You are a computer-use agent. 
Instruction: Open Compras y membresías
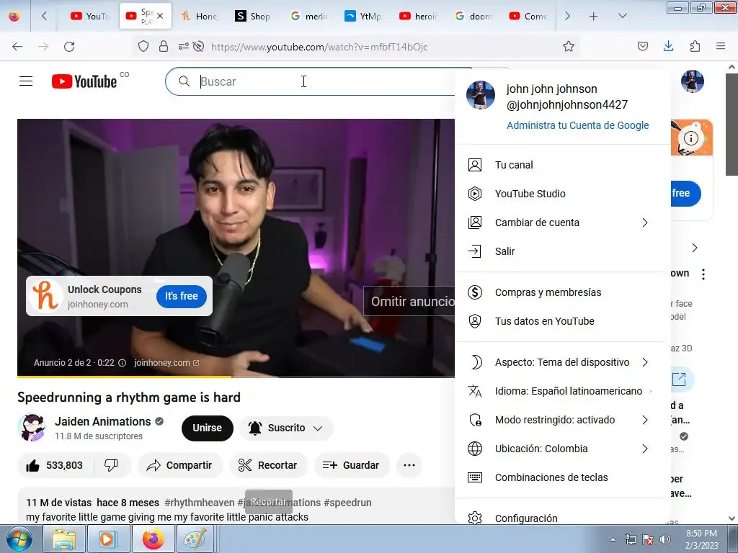pyautogui.click(x=562, y=292)
